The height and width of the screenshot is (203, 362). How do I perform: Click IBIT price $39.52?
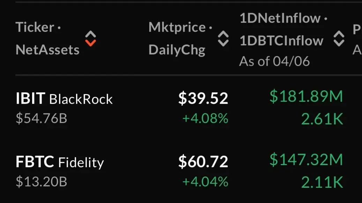click(x=203, y=98)
